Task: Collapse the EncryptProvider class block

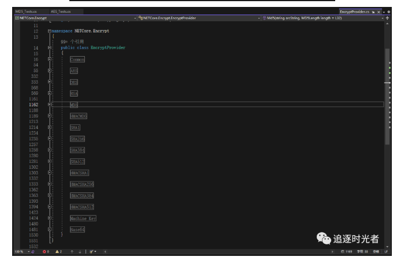Action: 50,47
